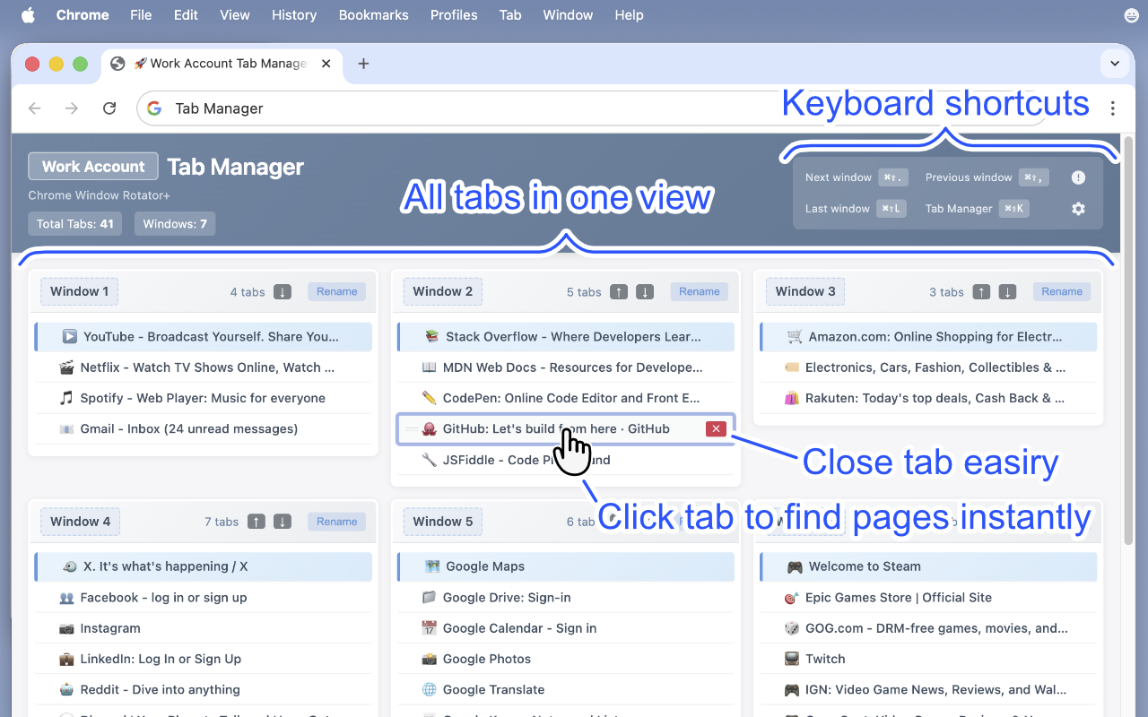Expand the Chrome tab search chevron
The width and height of the screenshot is (1148, 717).
(x=1115, y=64)
